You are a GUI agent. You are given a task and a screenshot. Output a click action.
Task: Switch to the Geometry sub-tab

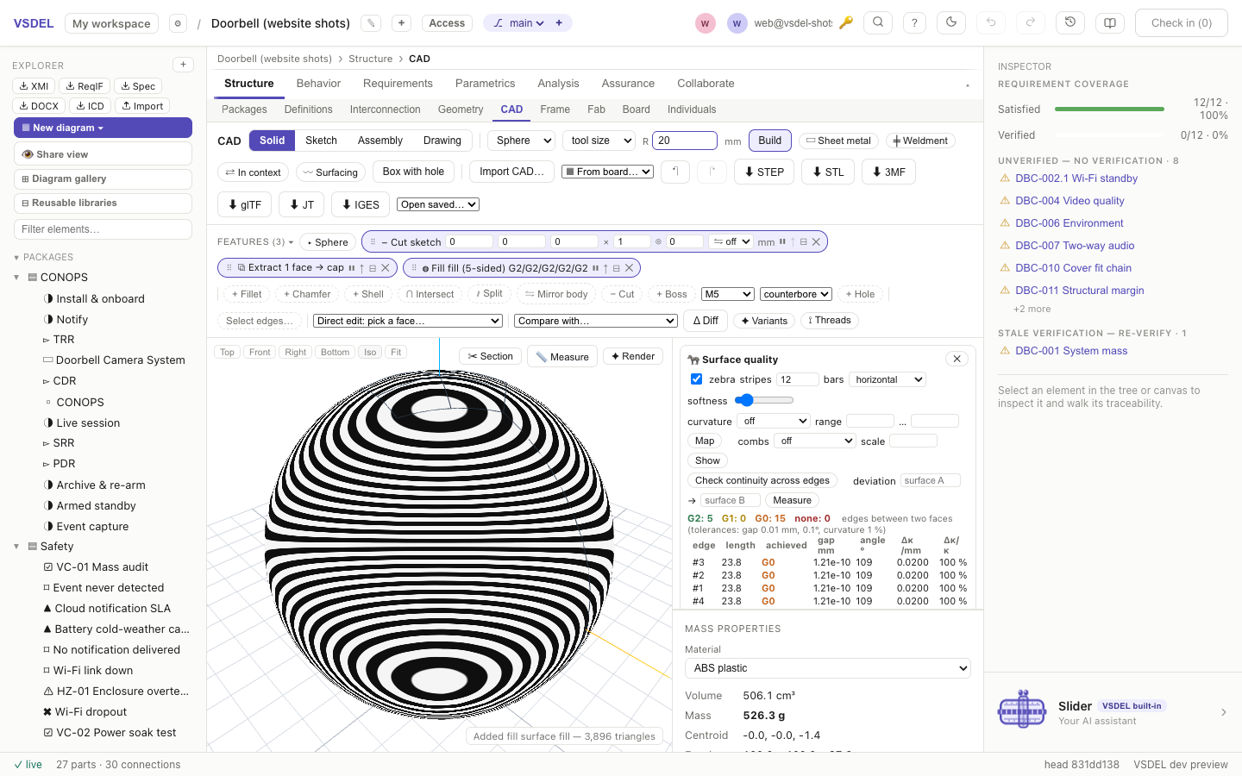pyautogui.click(x=461, y=110)
